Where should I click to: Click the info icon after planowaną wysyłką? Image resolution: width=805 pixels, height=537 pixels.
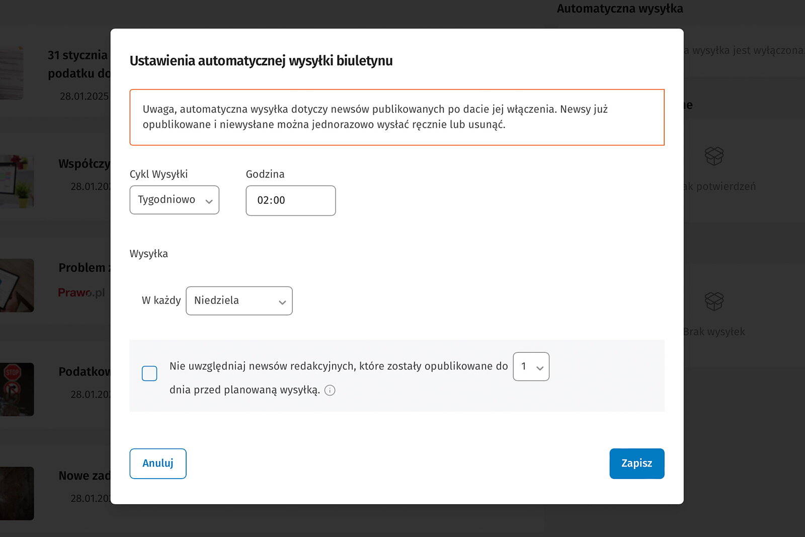330,391
